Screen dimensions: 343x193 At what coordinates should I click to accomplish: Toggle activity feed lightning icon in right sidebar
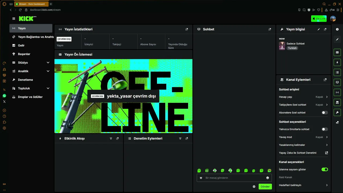click(337, 62)
